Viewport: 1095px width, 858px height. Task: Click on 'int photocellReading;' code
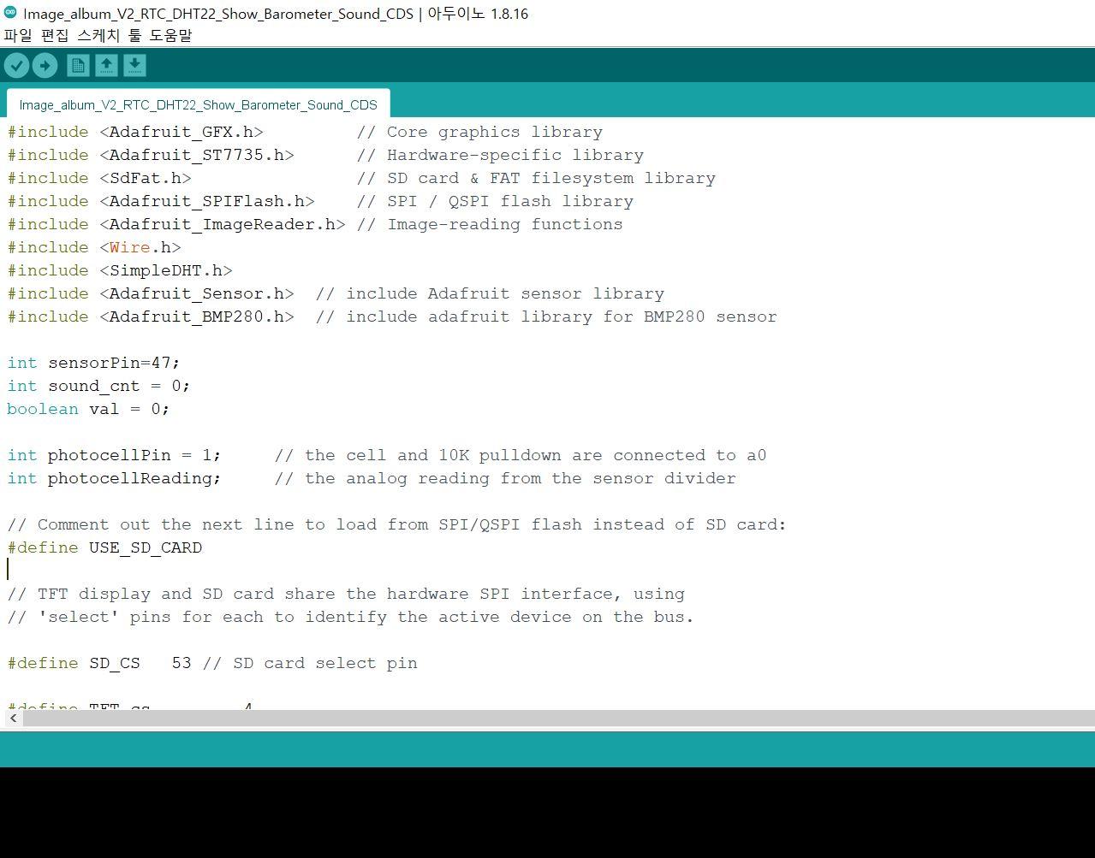[114, 478]
